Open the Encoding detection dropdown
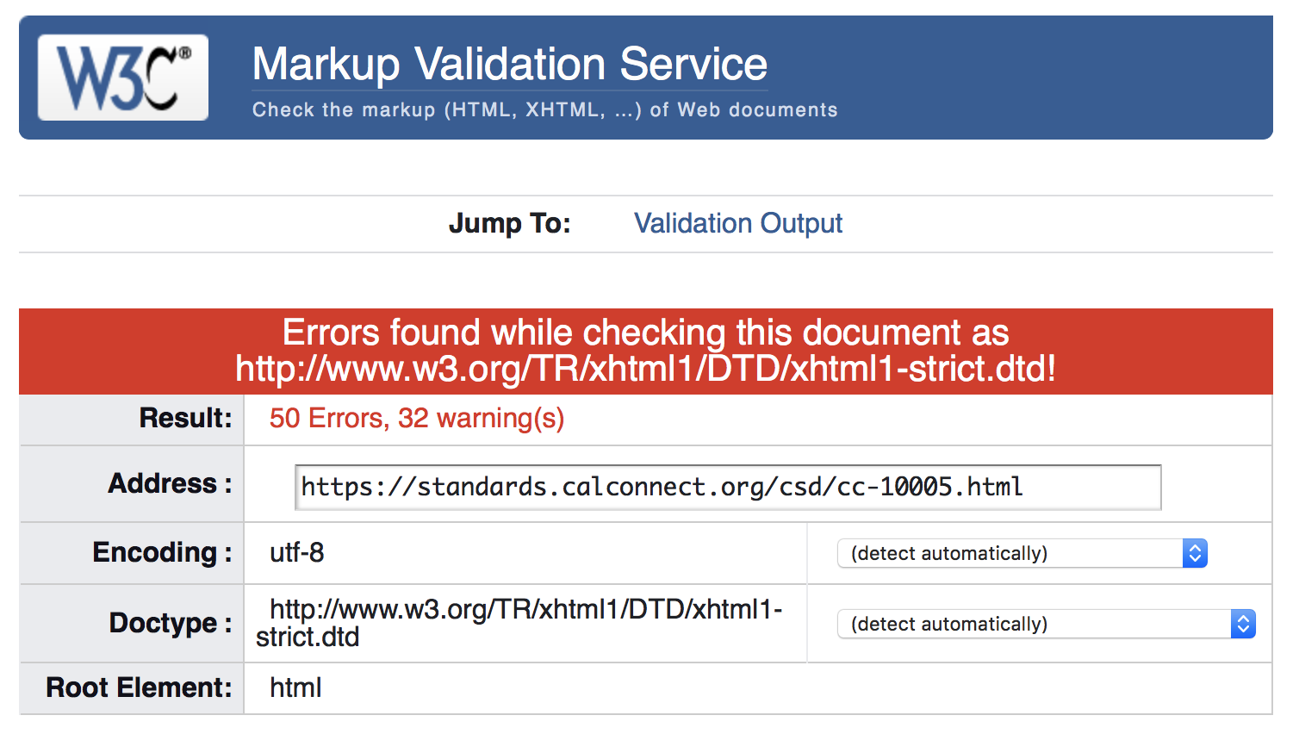Viewport: 1299px width, 734px height. pos(1016,553)
